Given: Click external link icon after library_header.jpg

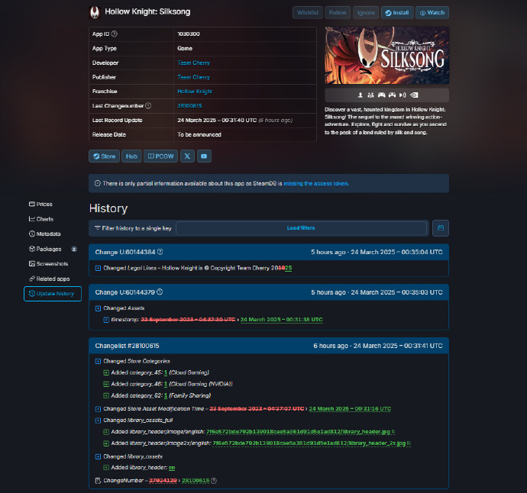Looking at the screenshot, I should 393,431.
